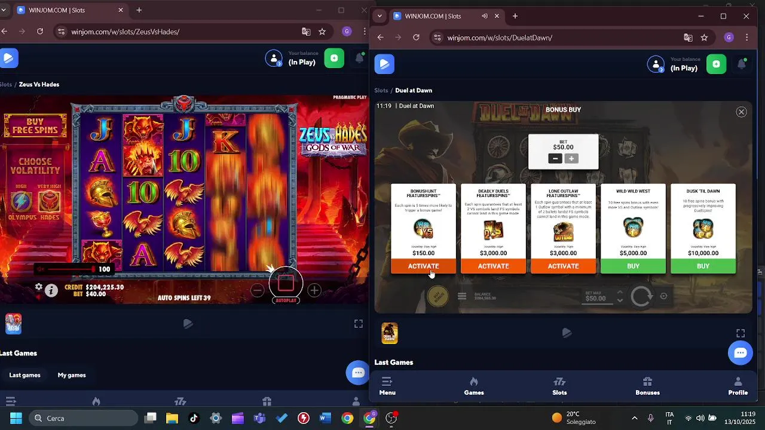Switch to the My games tab
The width and height of the screenshot is (765, 430).
click(72, 375)
